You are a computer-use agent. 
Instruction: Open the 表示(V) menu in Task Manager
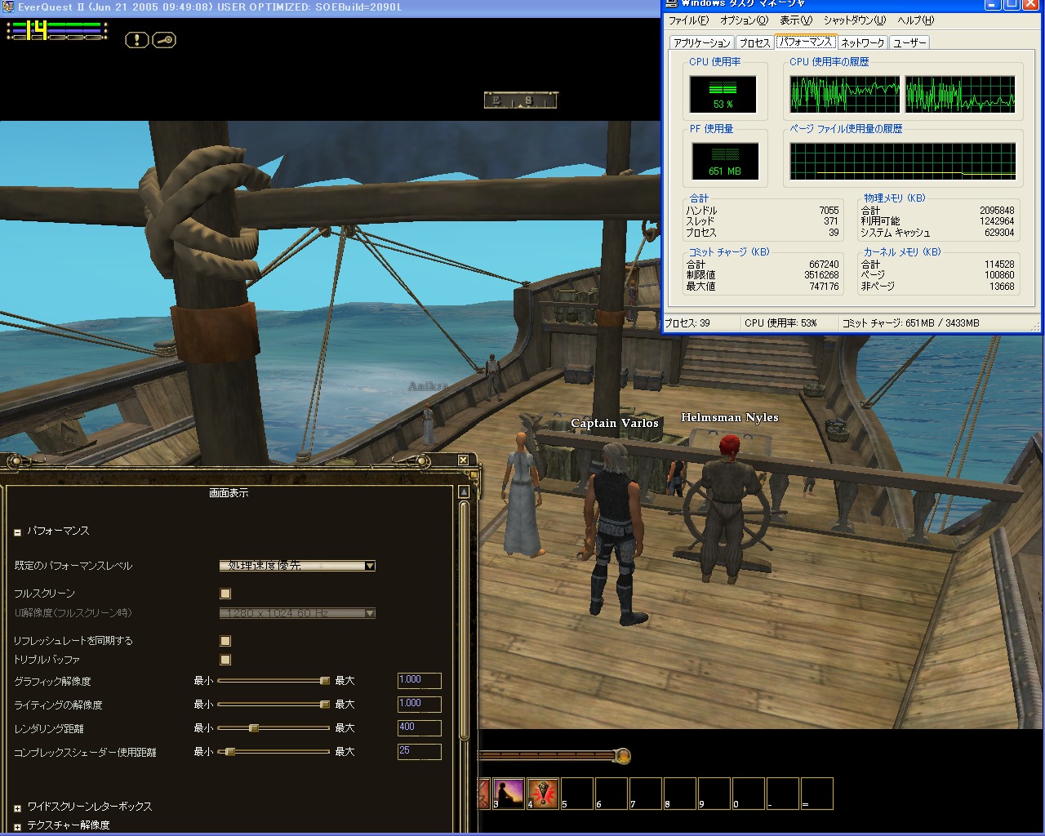pos(796,20)
